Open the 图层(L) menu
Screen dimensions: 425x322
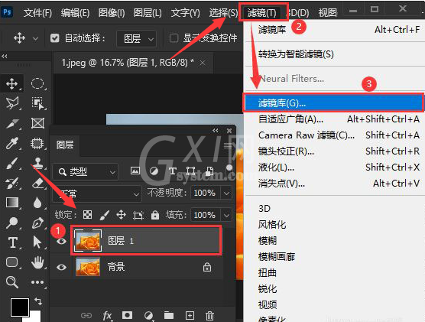[148, 13]
